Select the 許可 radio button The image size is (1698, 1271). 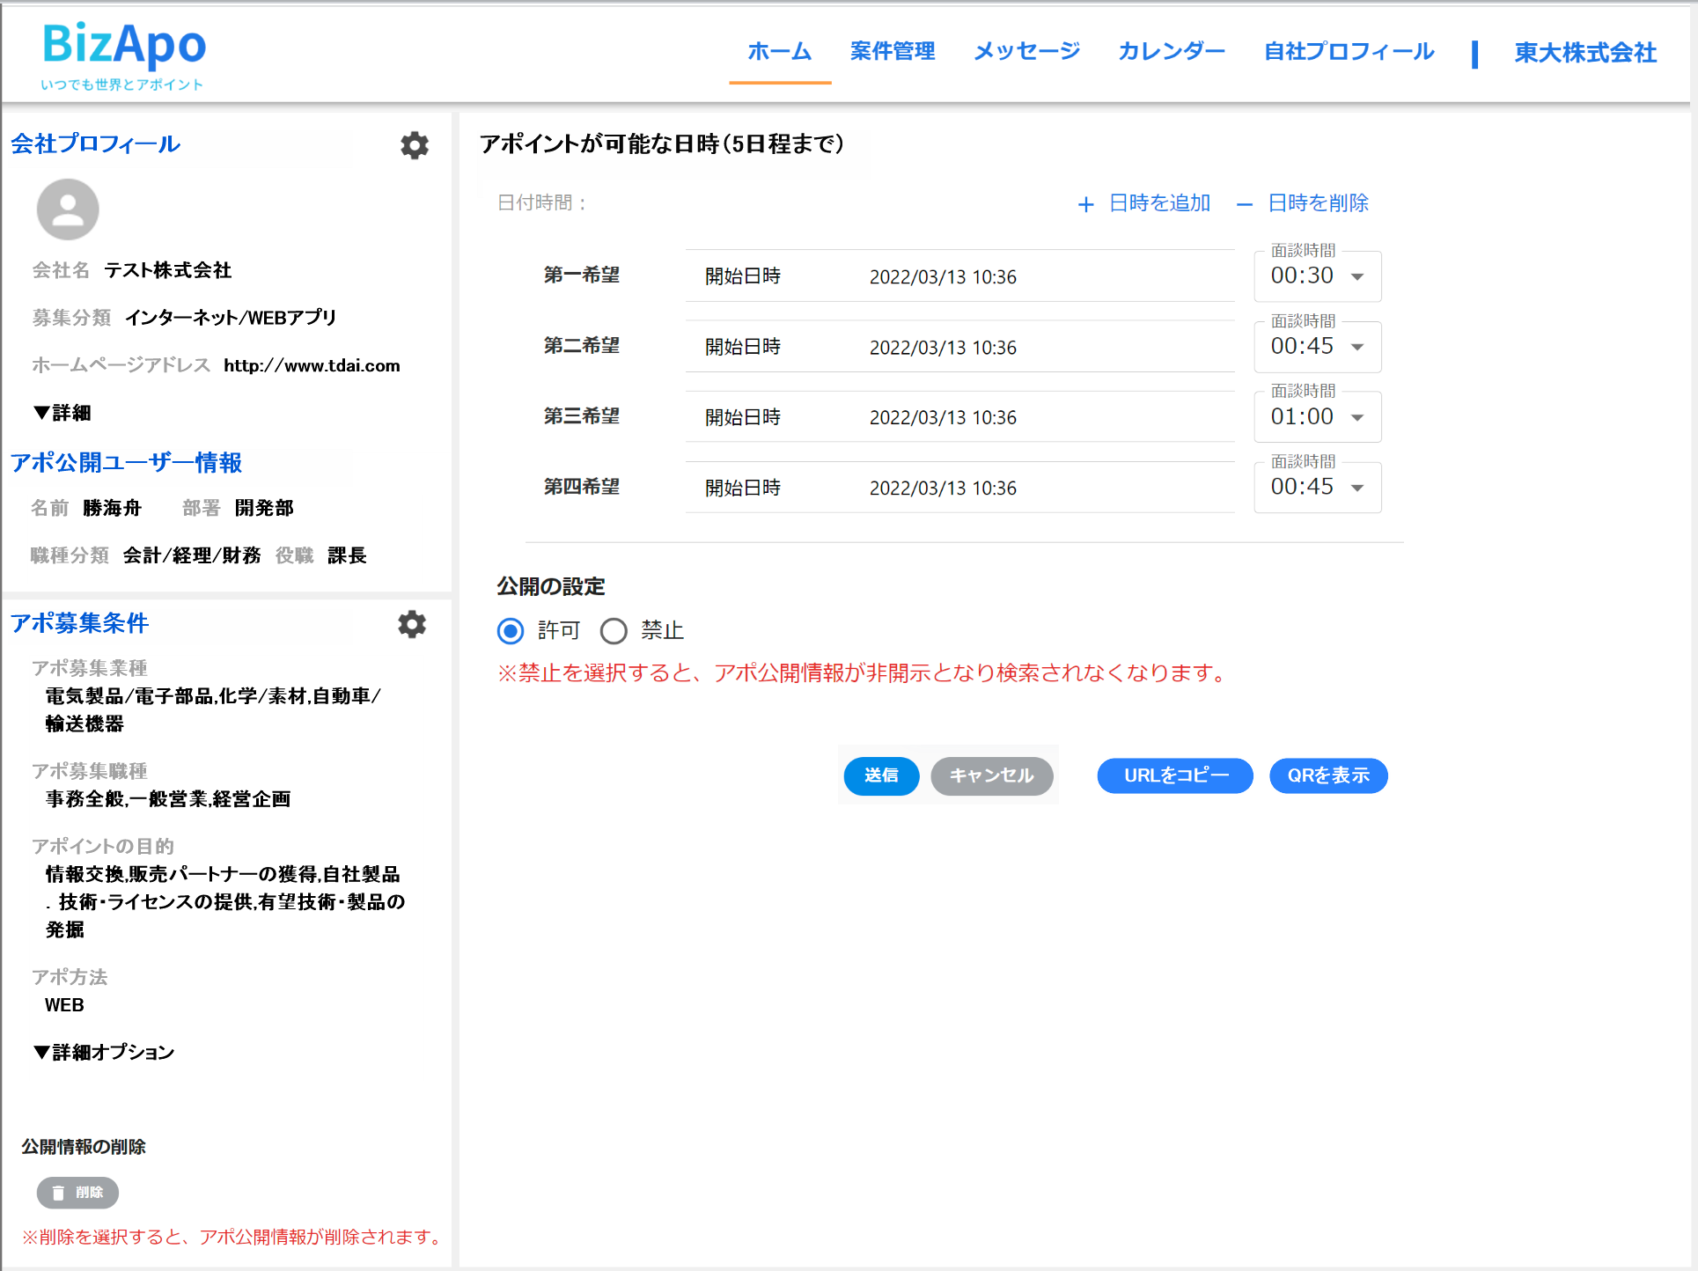(511, 630)
